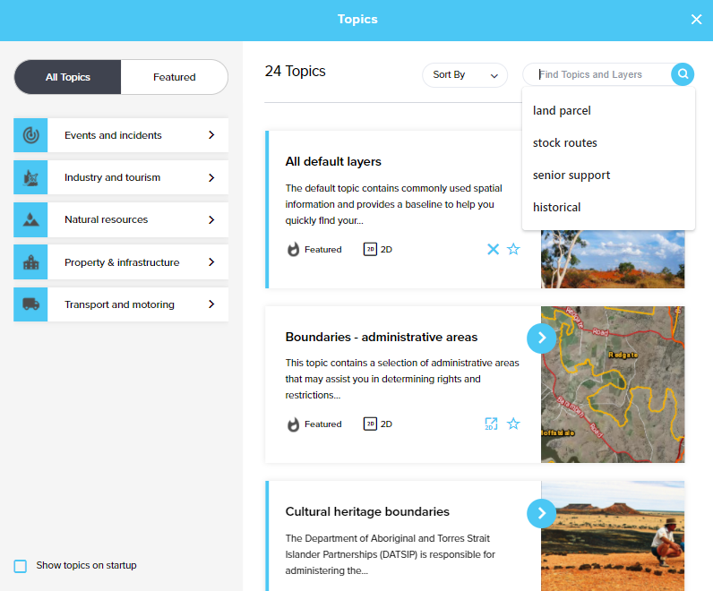Open Boundaries topic in 2D via icon
The height and width of the screenshot is (591, 713).
(491, 424)
